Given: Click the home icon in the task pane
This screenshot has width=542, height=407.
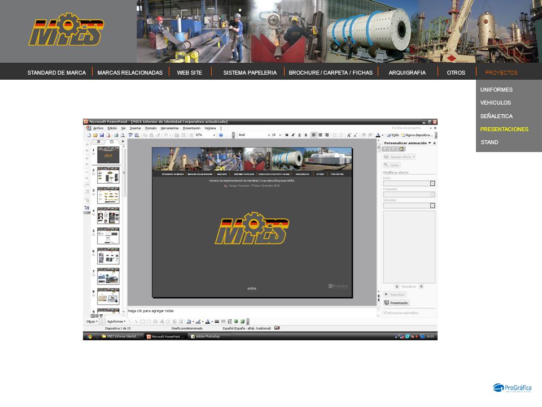Looking at the screenshot, I should (x=401, y=149).
